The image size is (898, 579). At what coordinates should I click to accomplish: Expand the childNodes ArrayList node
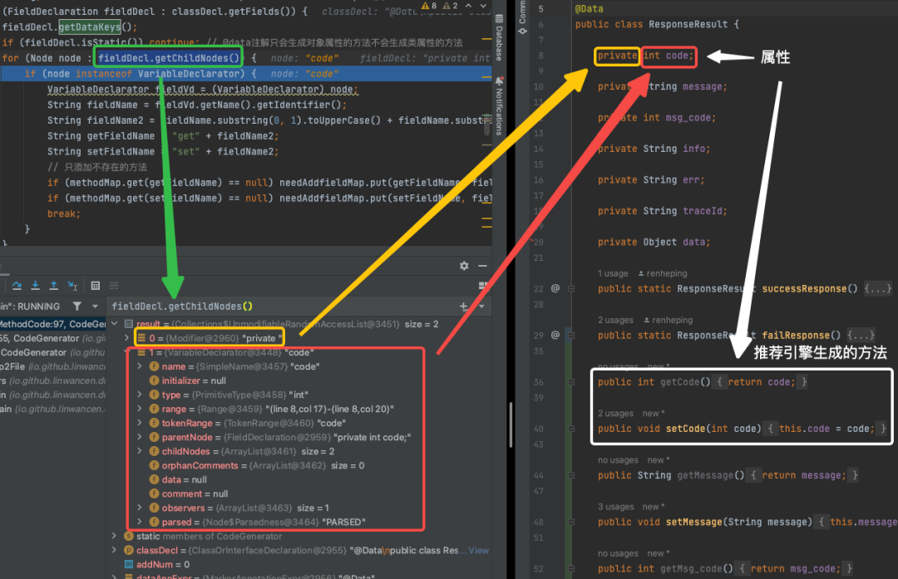[140, 451]
